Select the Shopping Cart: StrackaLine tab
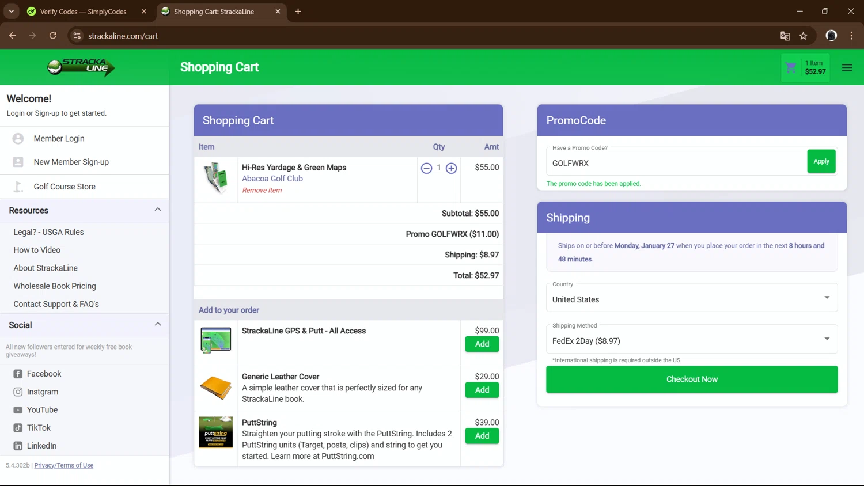This screenshot has width=864, height=486. pyautogui.click(x=221, y=12)
